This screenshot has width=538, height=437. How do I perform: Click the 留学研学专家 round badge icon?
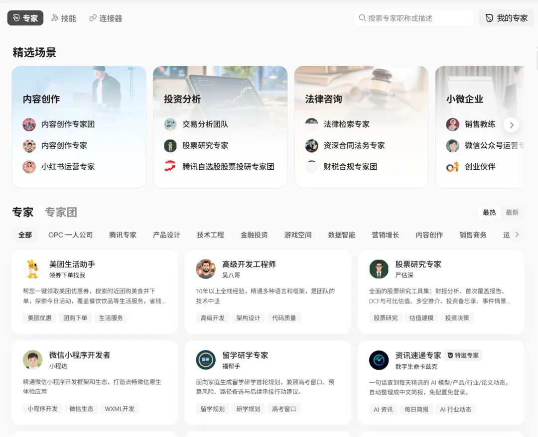[206, 360]
